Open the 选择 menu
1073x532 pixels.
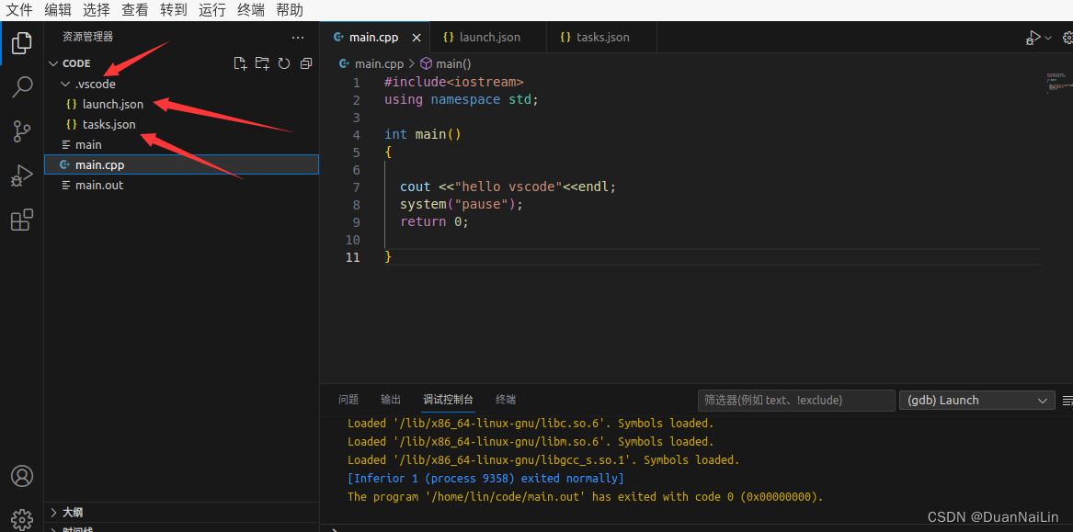point(97,10)
